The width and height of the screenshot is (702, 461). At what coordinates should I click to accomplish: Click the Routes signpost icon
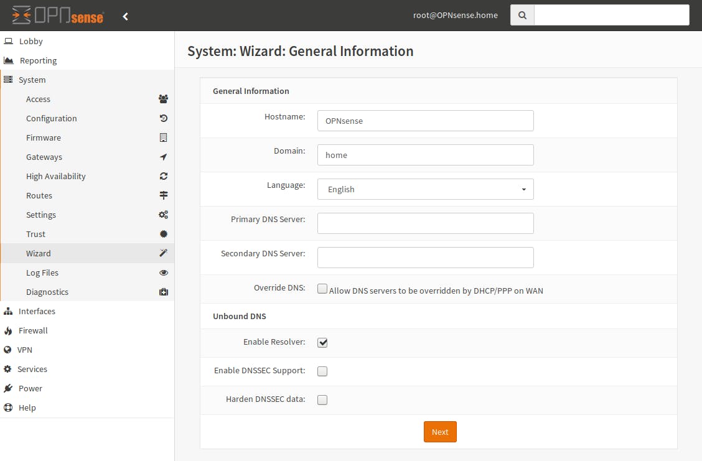coord(164,195)
